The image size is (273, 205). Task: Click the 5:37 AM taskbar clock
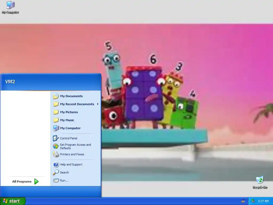coord(263,201)
